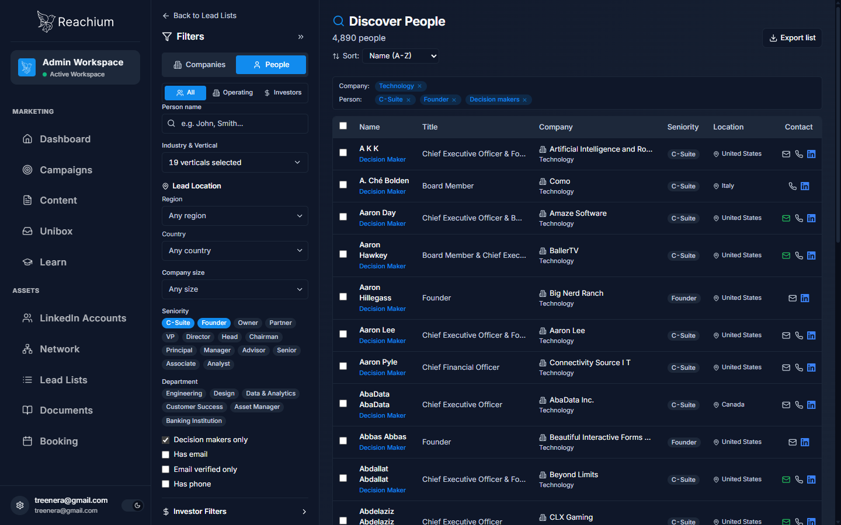
Task: Open LinkedIn profile for A K K
Action: pos(811,154)
